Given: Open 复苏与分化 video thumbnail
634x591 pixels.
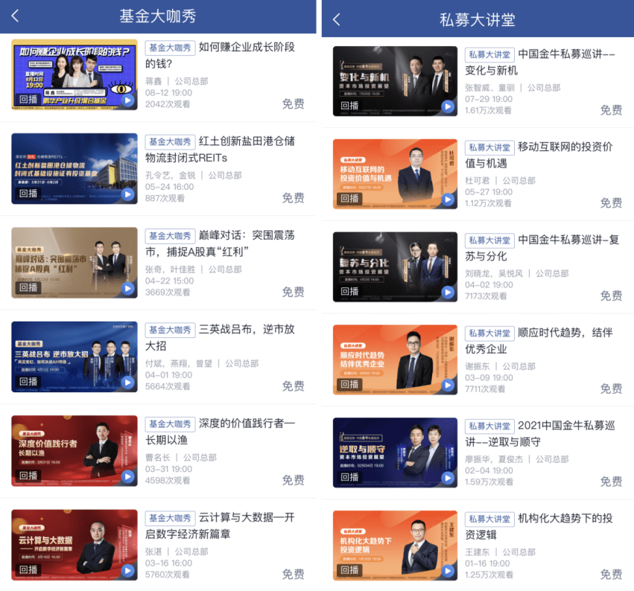Looking at the screenshot, I should [x=395, y=266].
